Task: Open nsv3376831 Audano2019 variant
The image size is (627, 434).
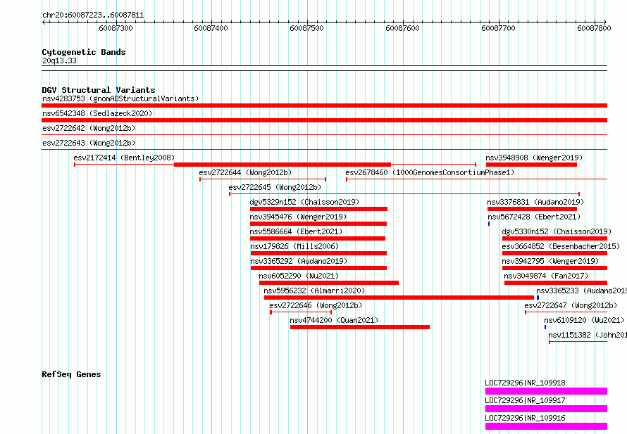Action: 535,202
